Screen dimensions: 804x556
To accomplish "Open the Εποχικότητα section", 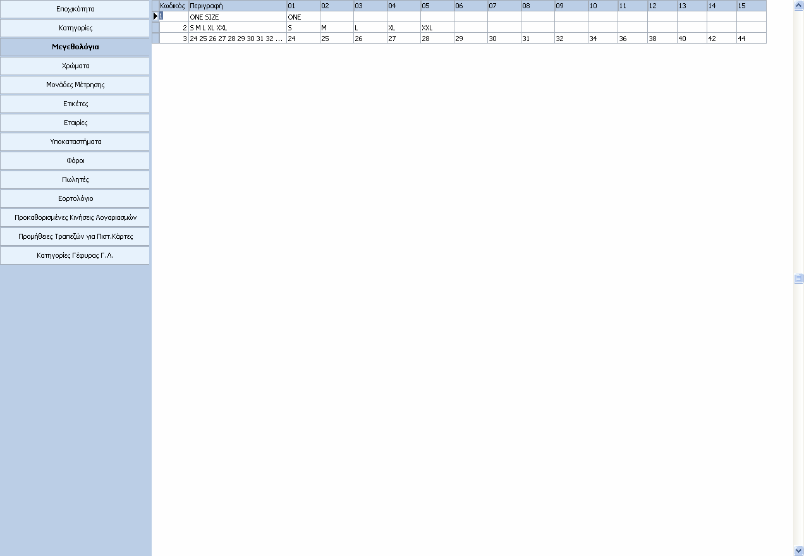I will [75, 9].
